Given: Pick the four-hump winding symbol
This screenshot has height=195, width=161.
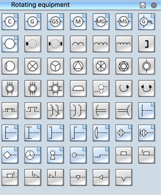Looking at the screenshot, I should (124, 44).
